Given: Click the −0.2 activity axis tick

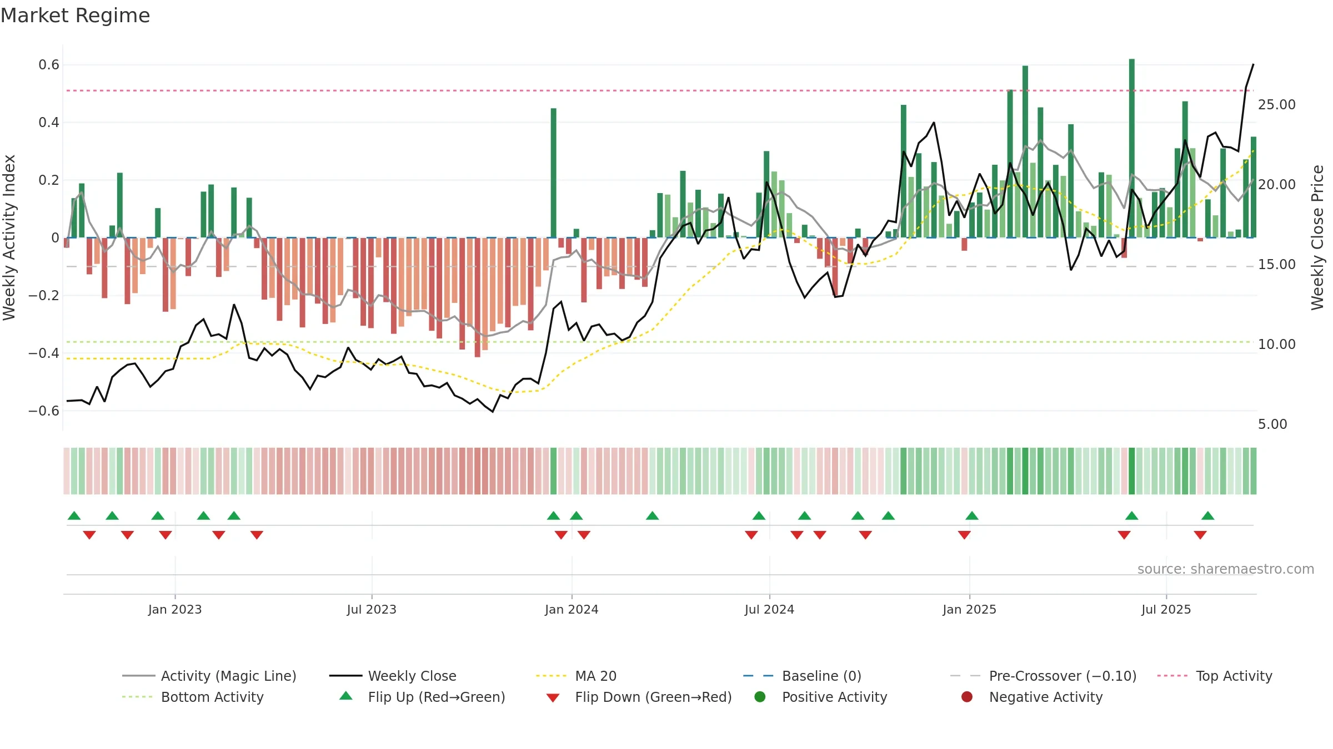Looking at the screenshot, I should (x=44, y=296).
